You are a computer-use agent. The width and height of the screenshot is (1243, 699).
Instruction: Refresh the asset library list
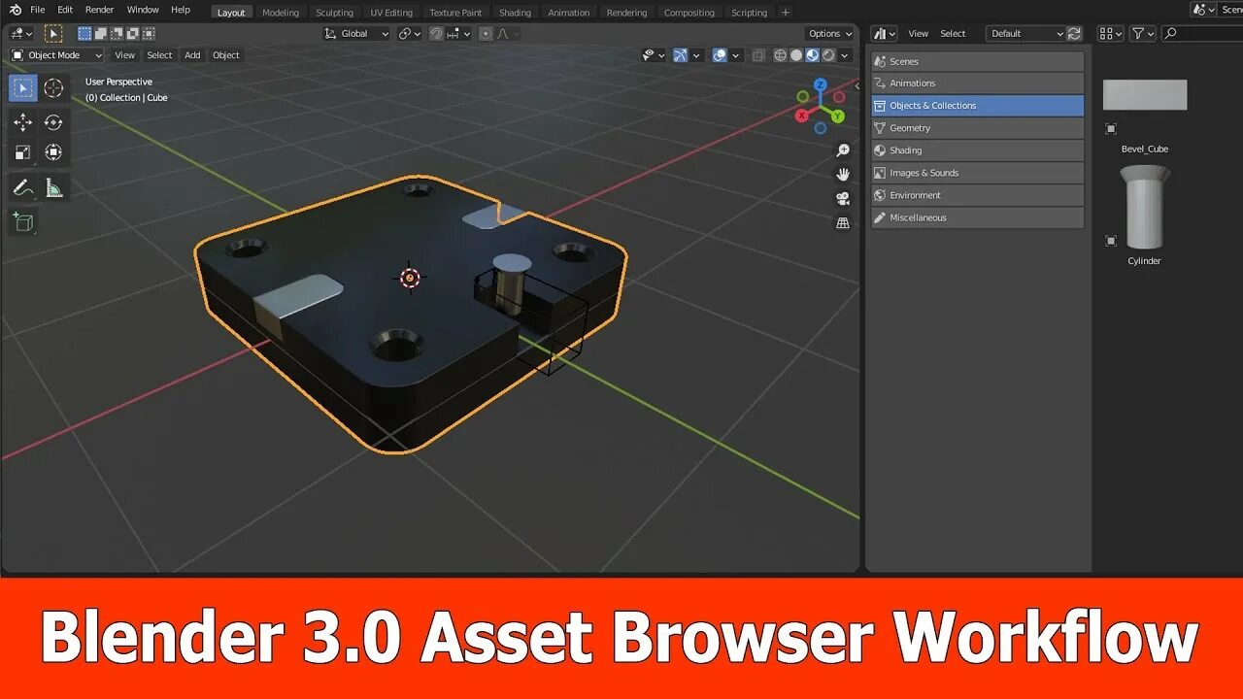coord(1074,33)
